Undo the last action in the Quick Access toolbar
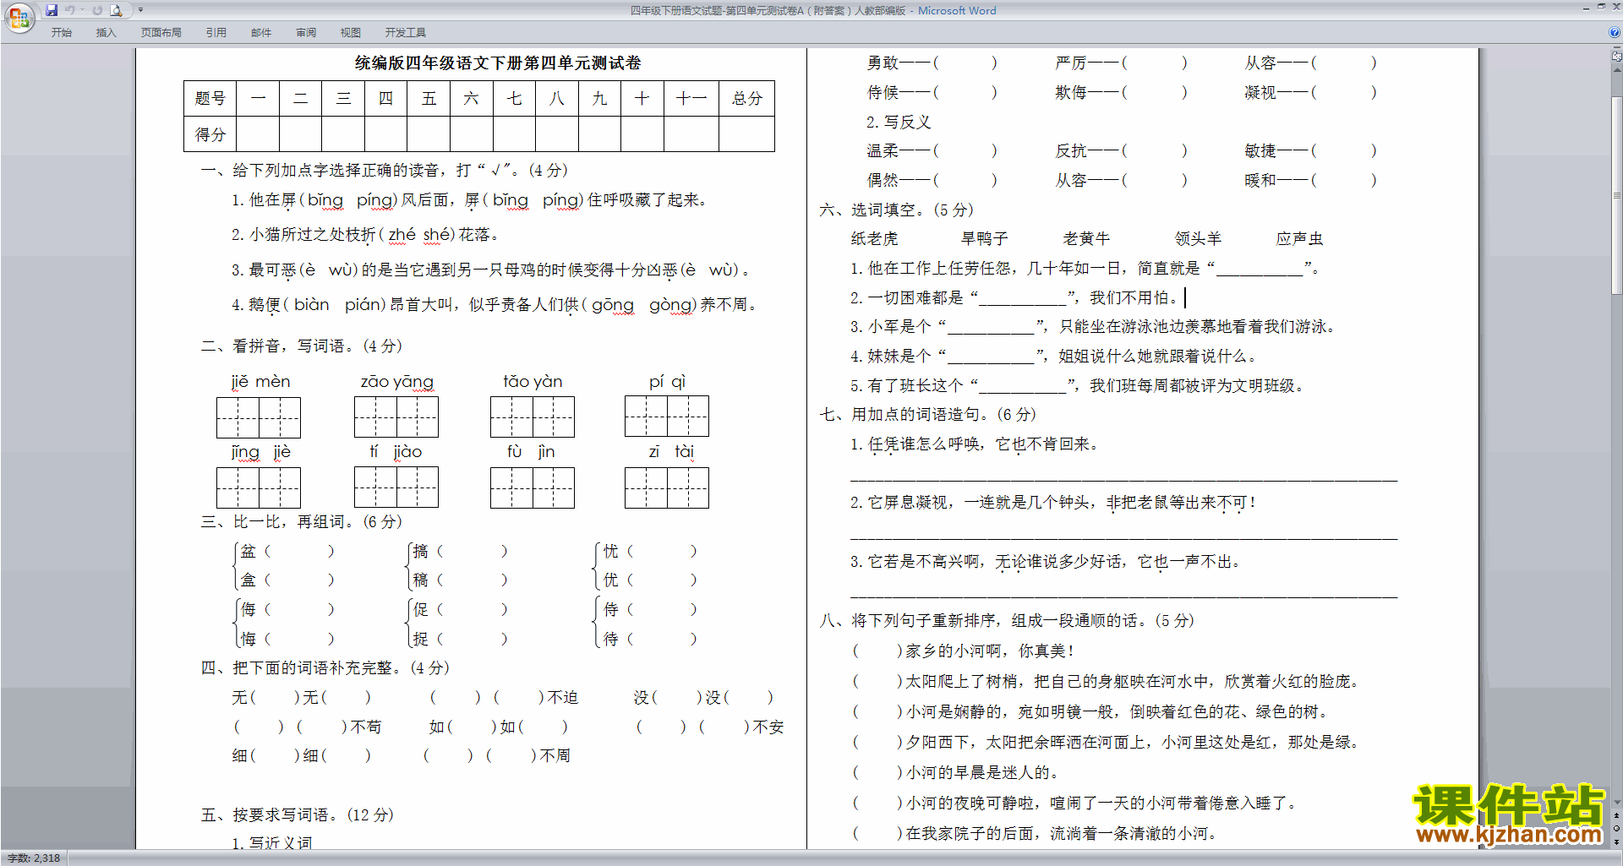The image size is (1623, 866). 70,10
